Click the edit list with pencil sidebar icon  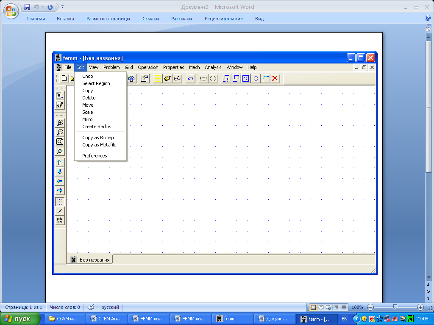point(60,105)
